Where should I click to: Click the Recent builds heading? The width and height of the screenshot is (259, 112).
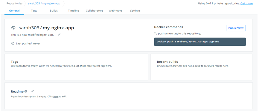click(x=167, y=62)
